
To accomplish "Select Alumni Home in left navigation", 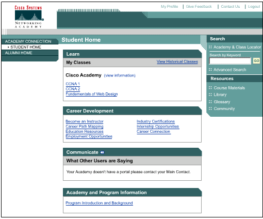I will [x=19, y=53].
